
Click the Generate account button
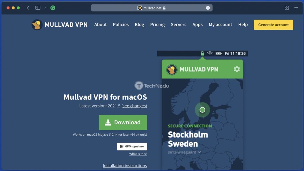[273, 25]
